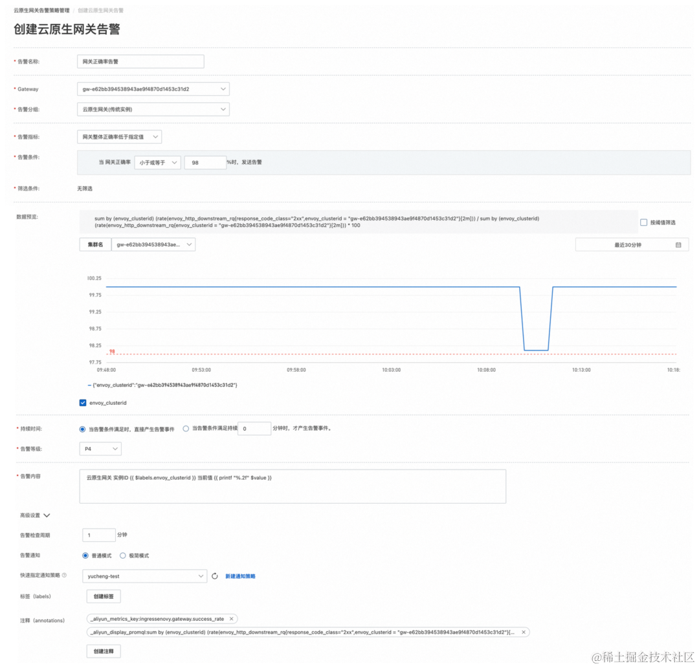
Task: Select 当告警条件满足持续 radio option
Action: pos(186,428)
